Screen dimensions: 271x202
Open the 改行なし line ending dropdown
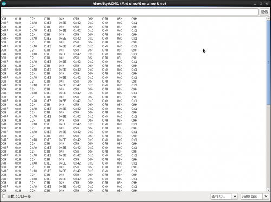click(x=224, y=197)
